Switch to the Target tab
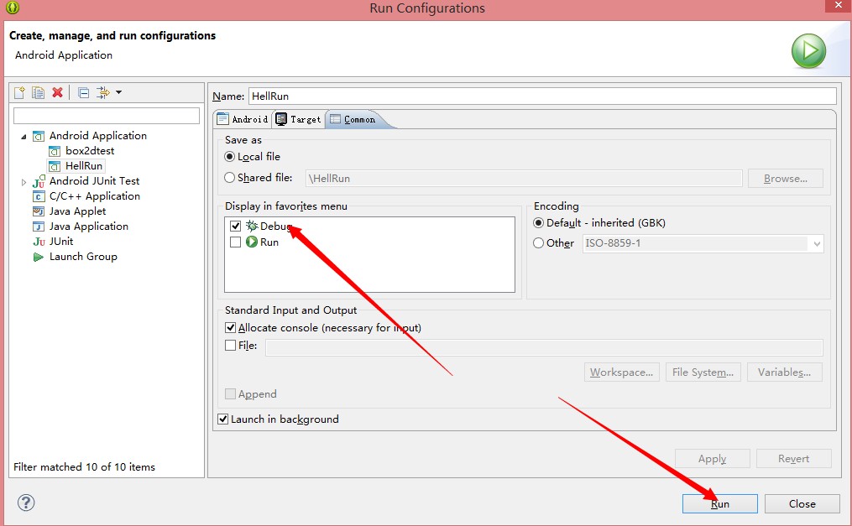This screenshot has height=526, width=852. pos(299,119)
